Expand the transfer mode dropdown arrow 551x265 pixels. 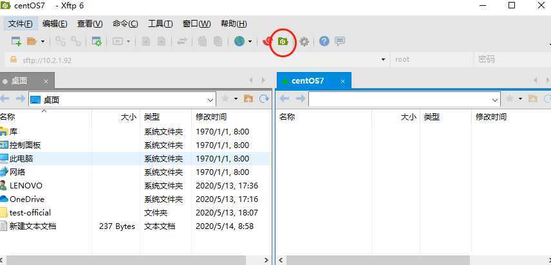pos(128,42)
